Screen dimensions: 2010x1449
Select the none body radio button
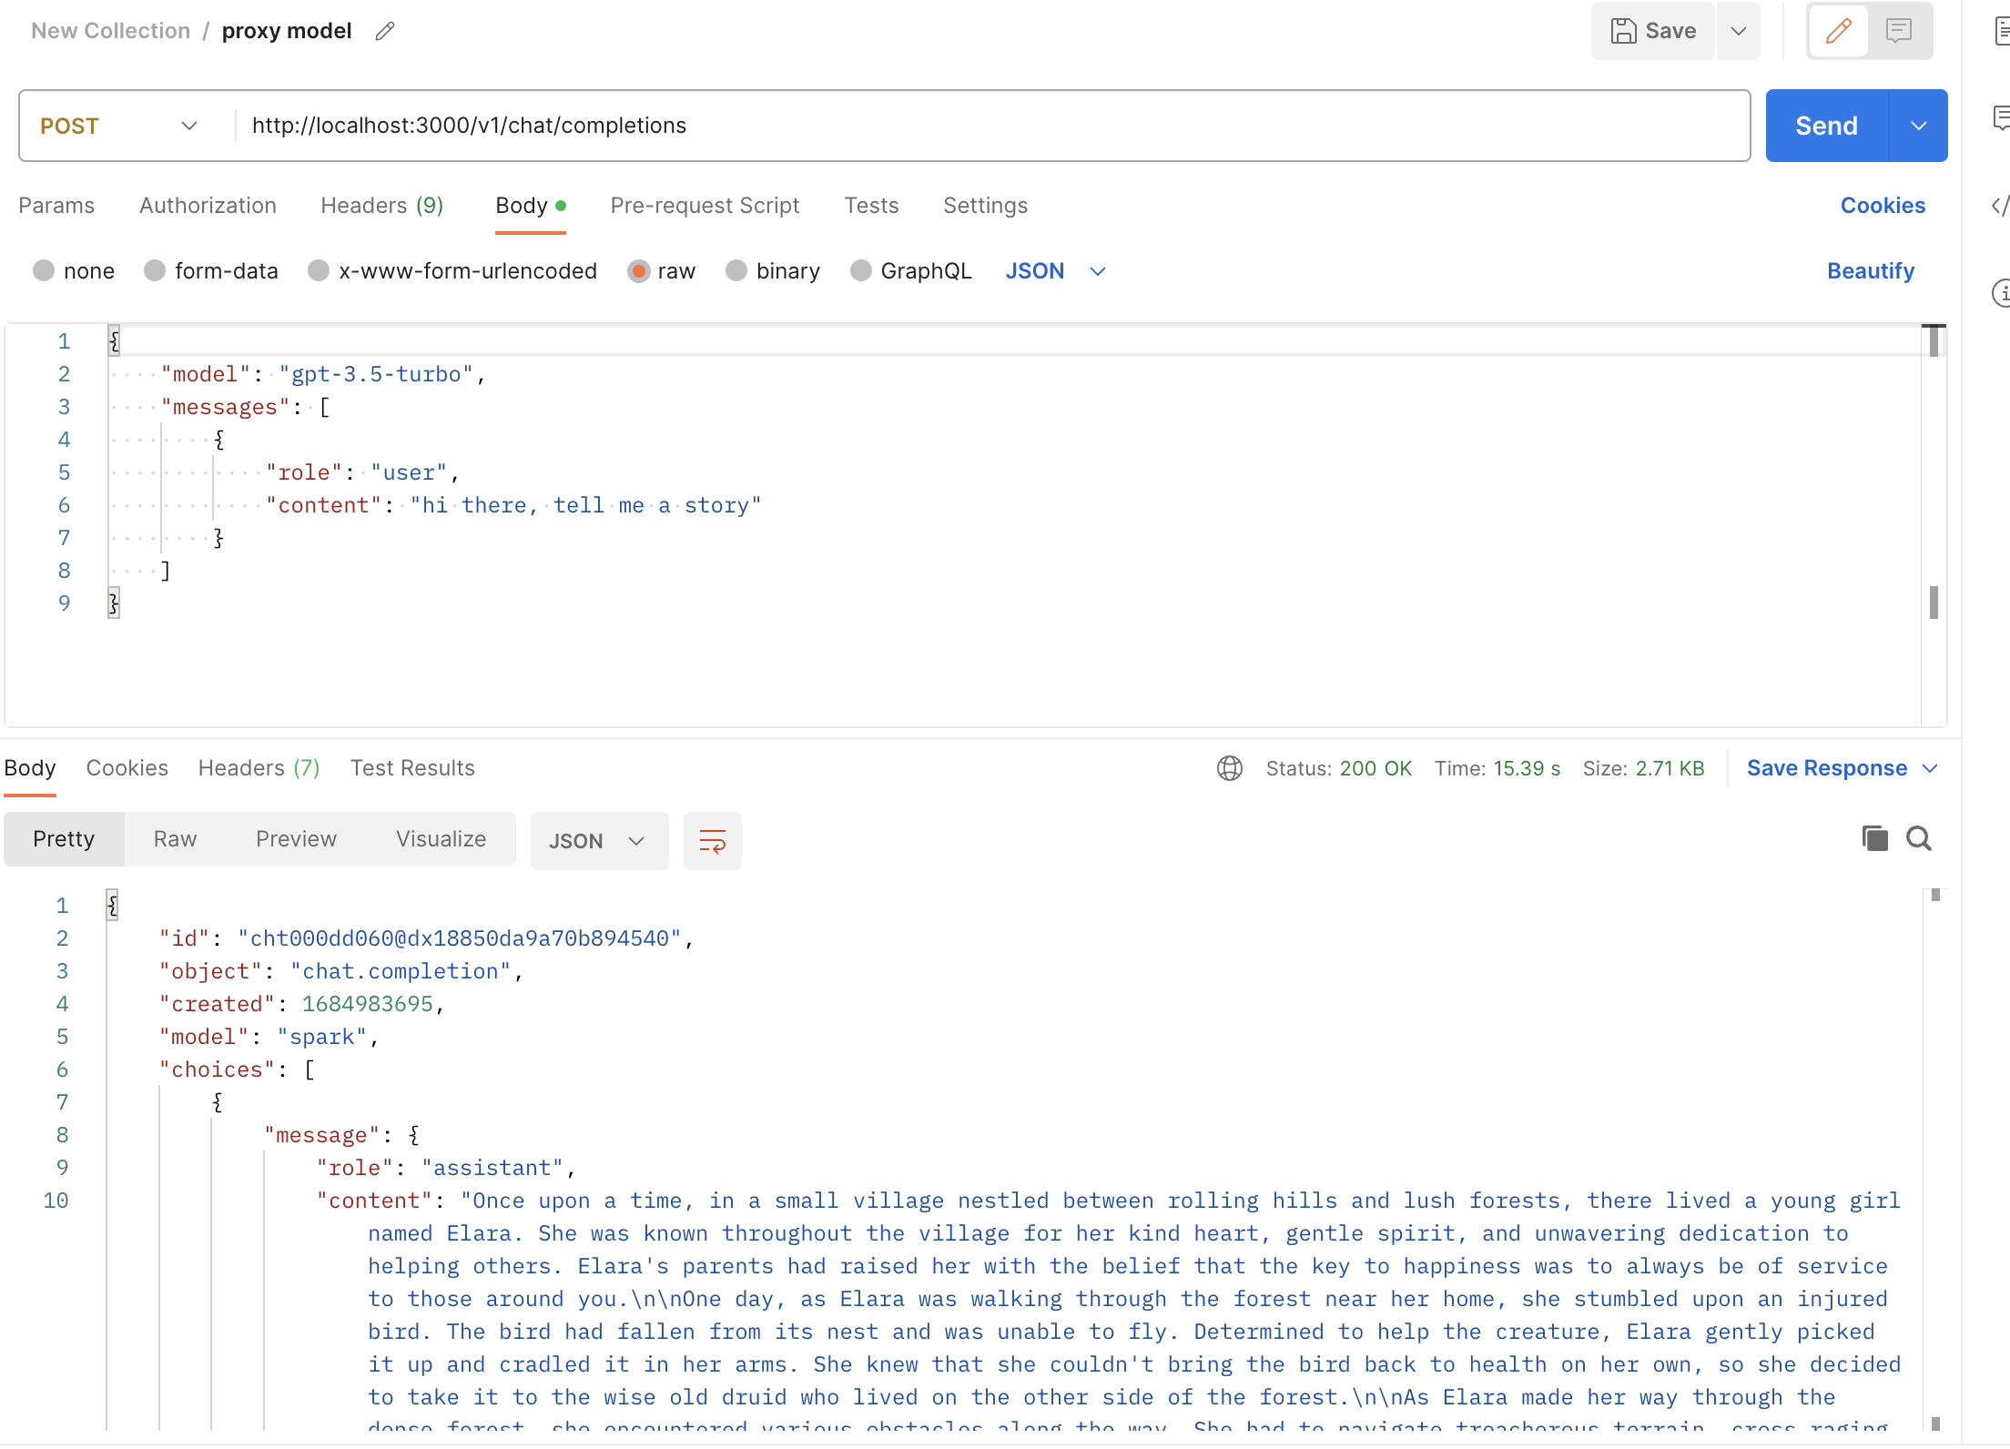(x=44, y=271)
